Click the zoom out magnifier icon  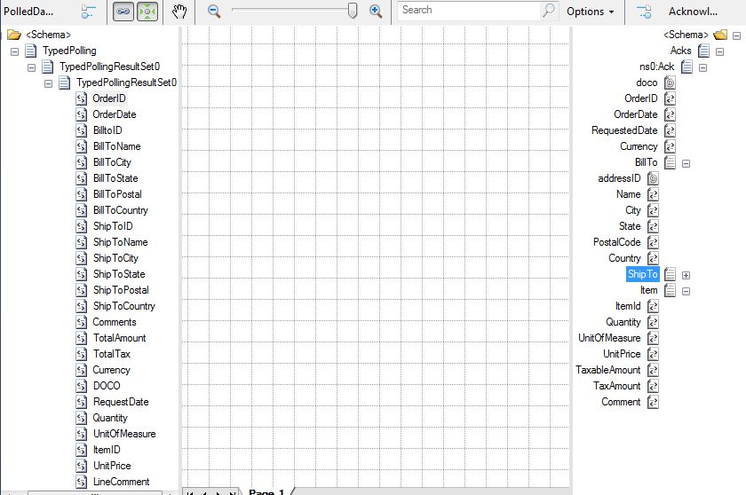214,12
